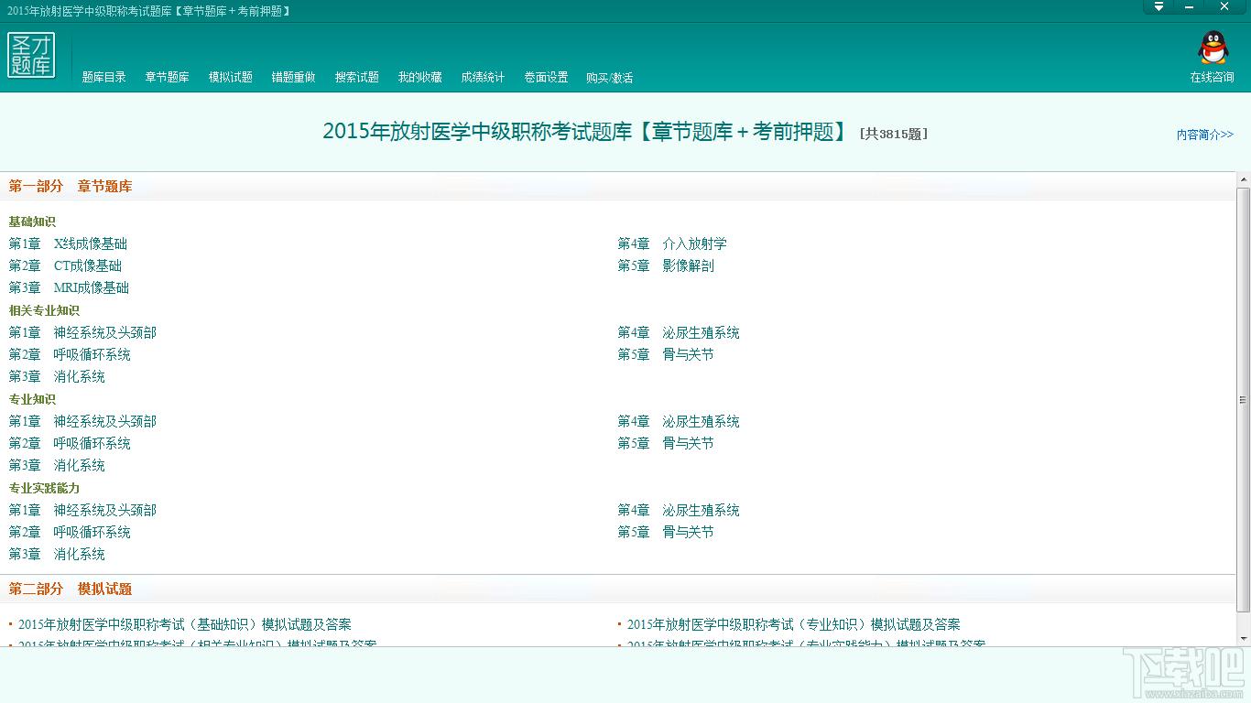The image size is (1251, 703).
Task: Open 第4章 介入放射学
Action: tap(672, 243)
